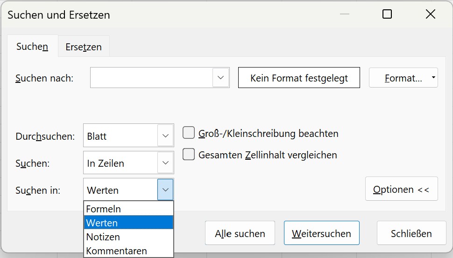
Task: Expand the Suchen nach history dropdown arrow
Action: [x=221, y=78]
